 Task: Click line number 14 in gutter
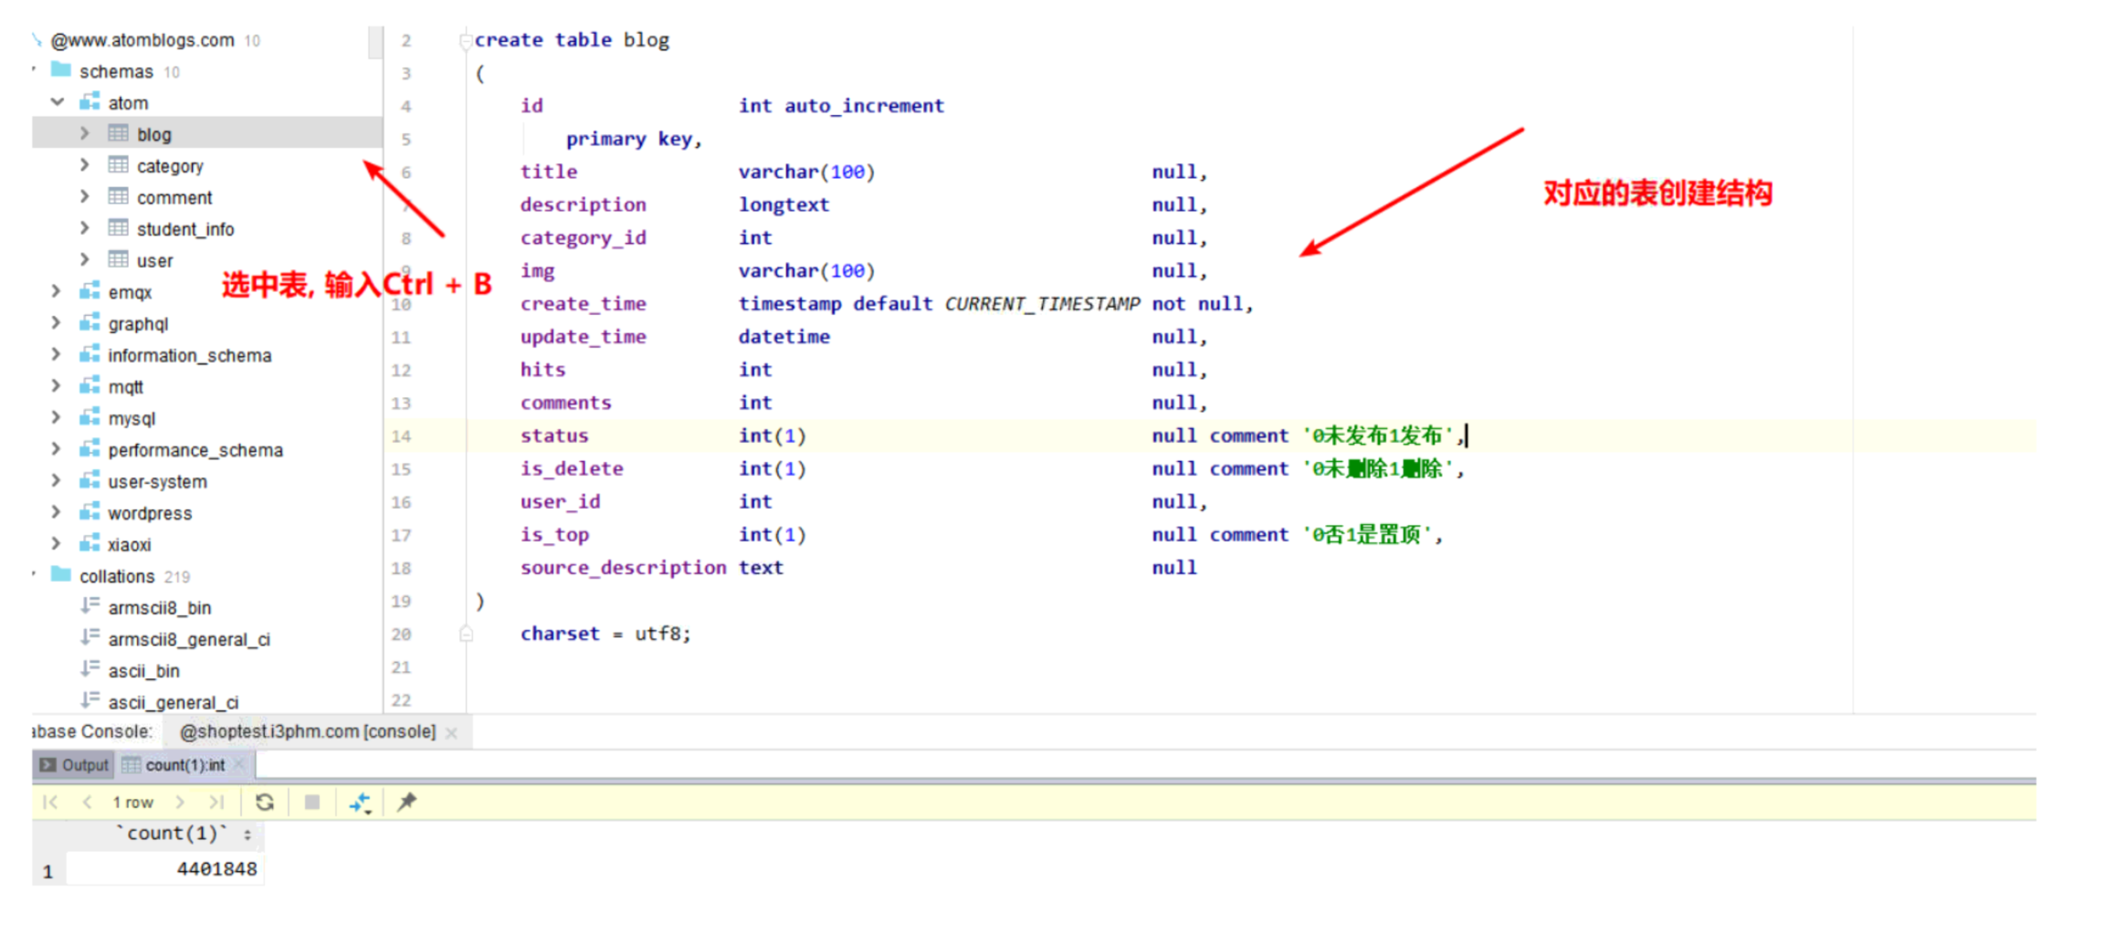[401, 436]
